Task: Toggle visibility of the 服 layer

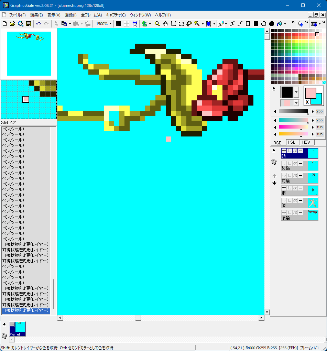Action: (284, 188)
